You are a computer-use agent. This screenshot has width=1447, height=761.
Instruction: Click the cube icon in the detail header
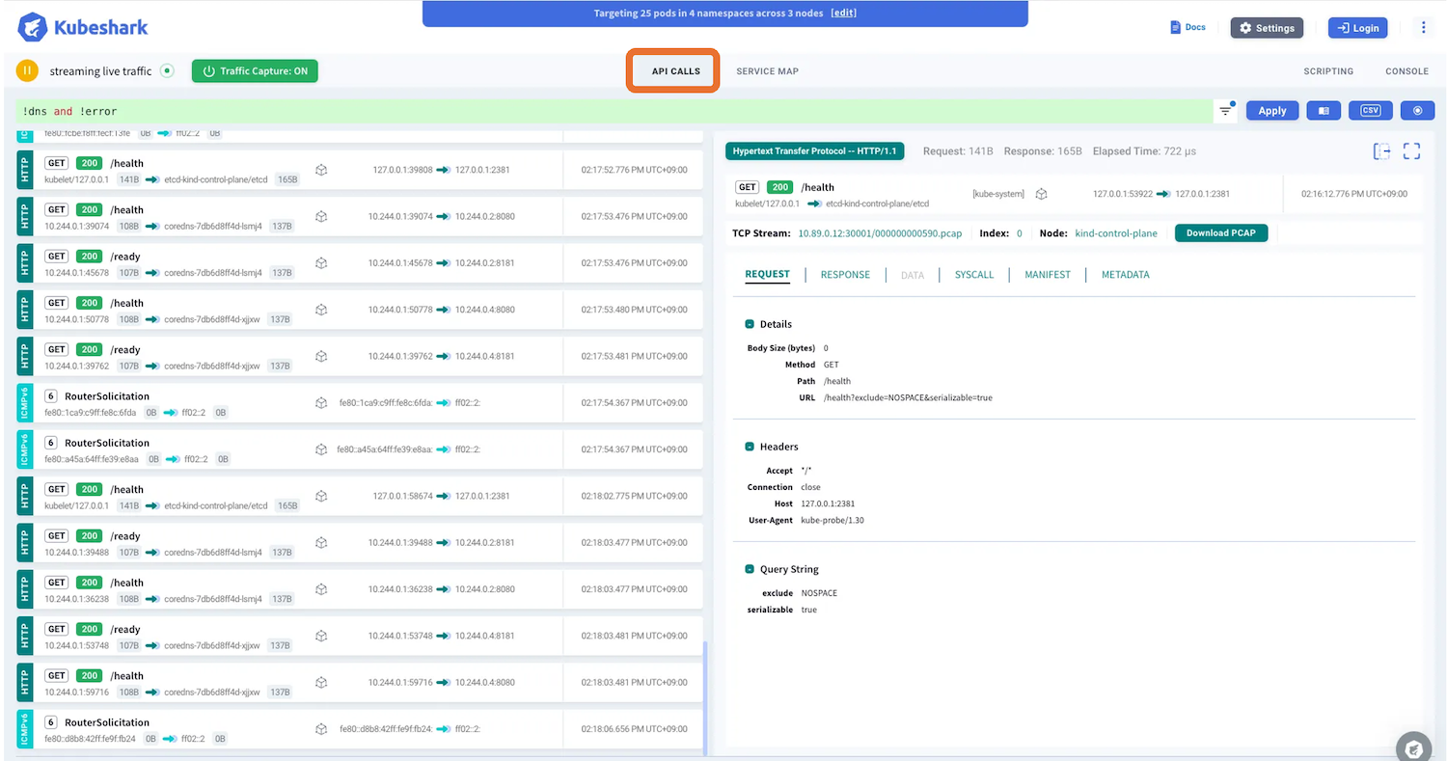[x=1041, y=194]
